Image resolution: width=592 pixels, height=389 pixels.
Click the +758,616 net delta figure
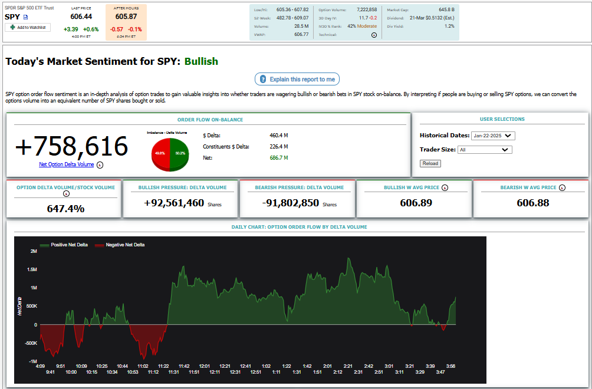72,146
